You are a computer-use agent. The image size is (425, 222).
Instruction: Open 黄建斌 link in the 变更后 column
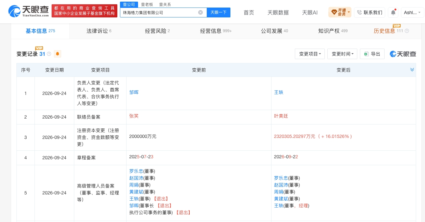(x=281, y=199)
